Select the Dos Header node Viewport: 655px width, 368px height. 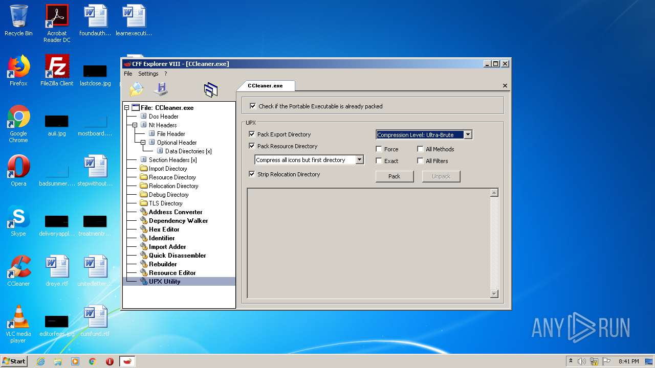[x=163, y=117]
